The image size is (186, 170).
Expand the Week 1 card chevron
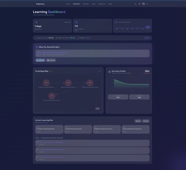coord(62,127)
